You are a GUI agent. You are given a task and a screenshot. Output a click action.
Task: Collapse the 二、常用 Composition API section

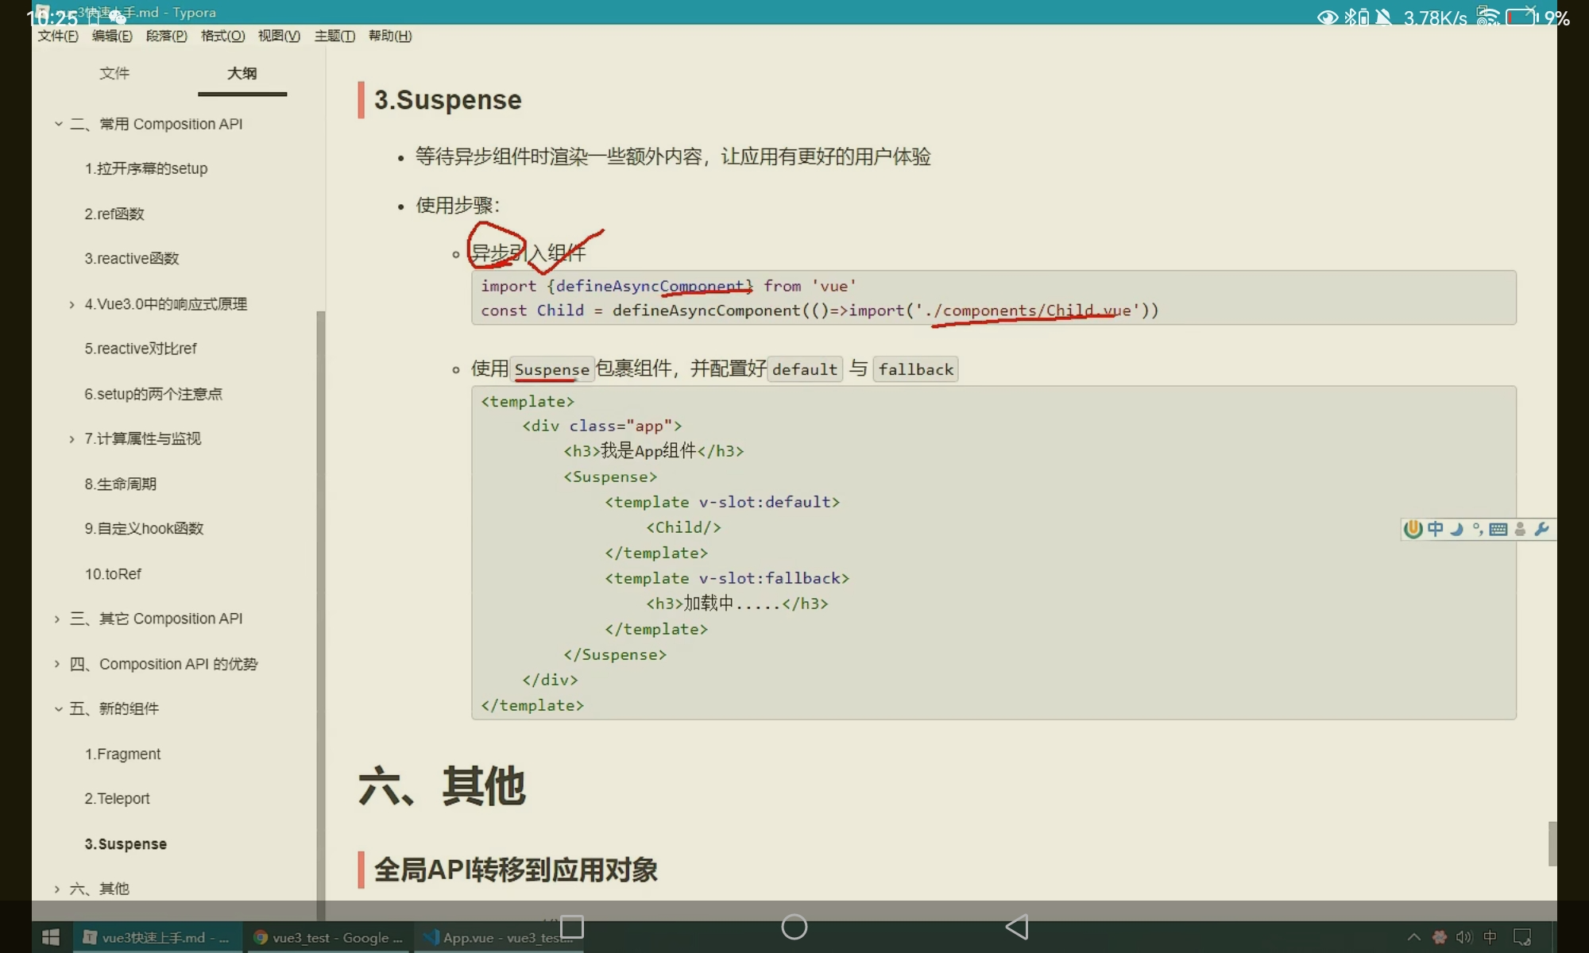(58, 124)
